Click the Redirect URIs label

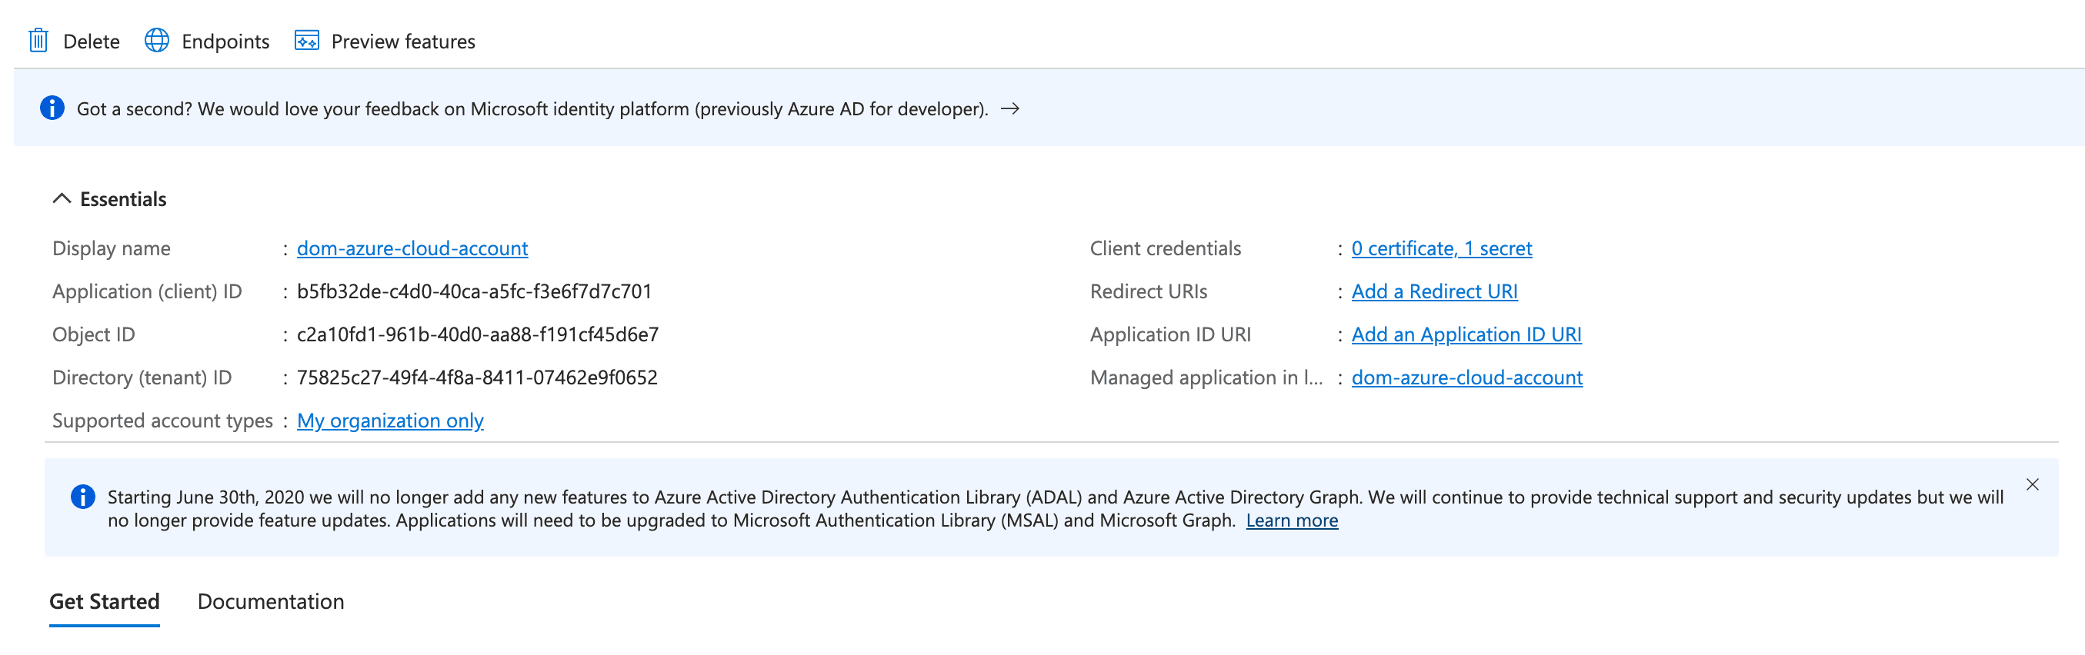[x=1148, y=291]
